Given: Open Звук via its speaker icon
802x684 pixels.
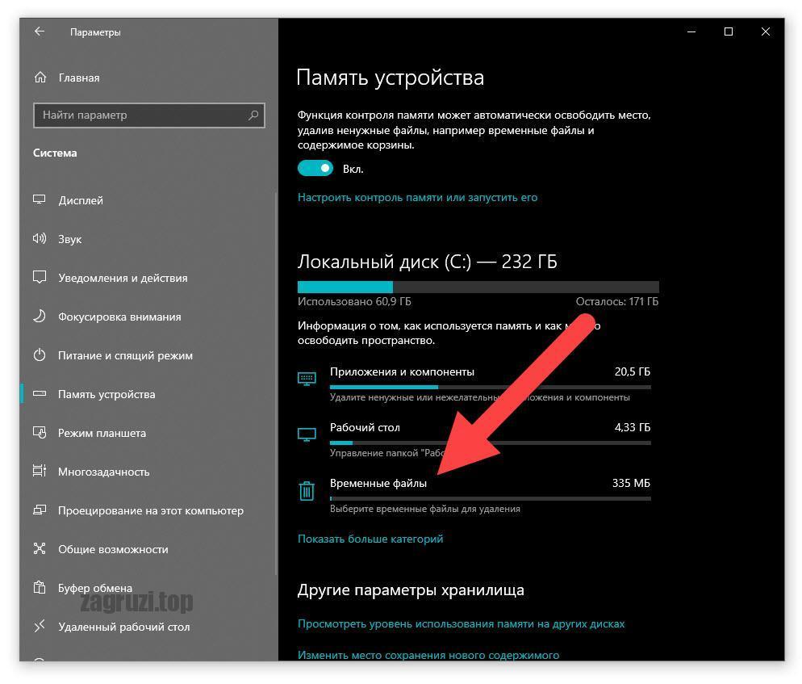Looking at the screenshot, I should pyautogui.click(x=40, y=238).
